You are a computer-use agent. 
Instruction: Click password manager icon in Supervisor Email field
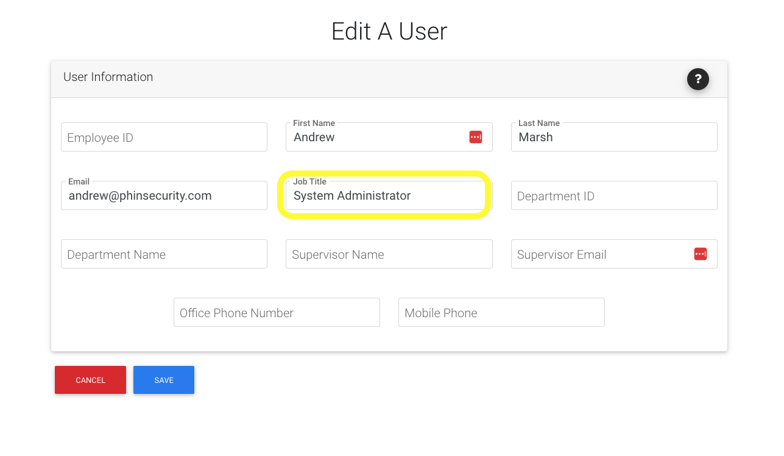pyautogui.click(x=701, y=254)
